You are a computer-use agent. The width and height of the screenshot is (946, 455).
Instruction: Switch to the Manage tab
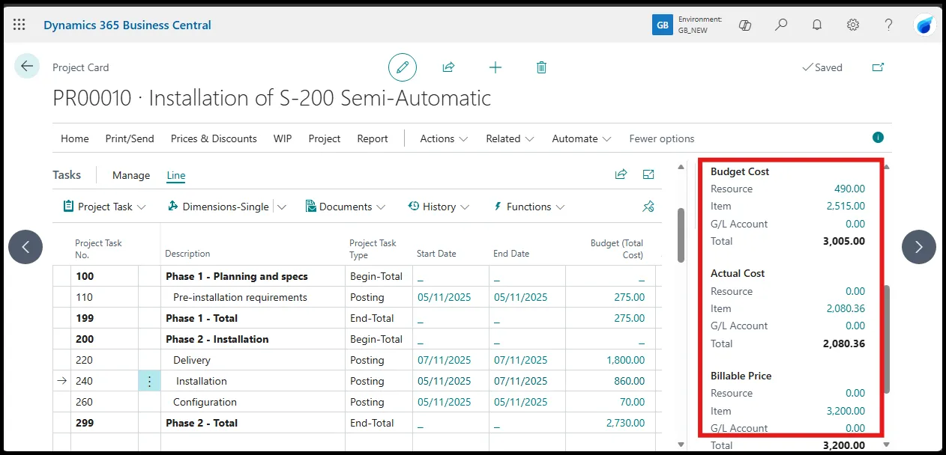coord(131,175)
